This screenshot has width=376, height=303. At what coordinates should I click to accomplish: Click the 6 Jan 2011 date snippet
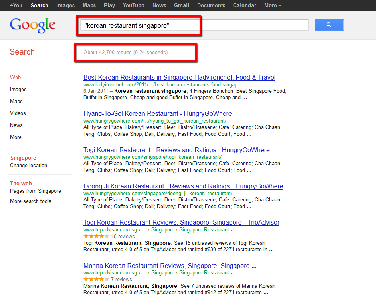point(96,91)
